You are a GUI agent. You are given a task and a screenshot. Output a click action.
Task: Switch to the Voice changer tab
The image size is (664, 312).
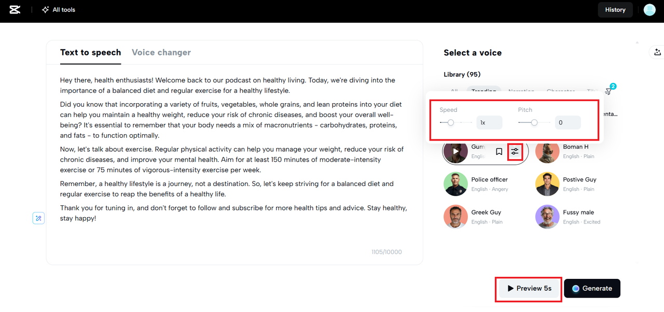click(x=161, y=52)
